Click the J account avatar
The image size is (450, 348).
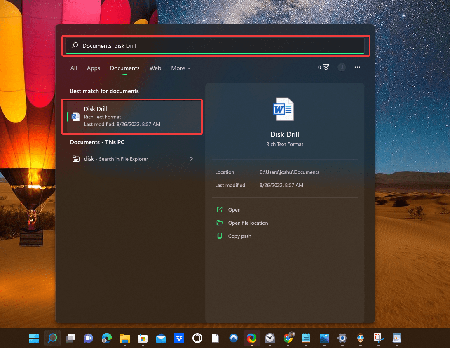(342, 67)
